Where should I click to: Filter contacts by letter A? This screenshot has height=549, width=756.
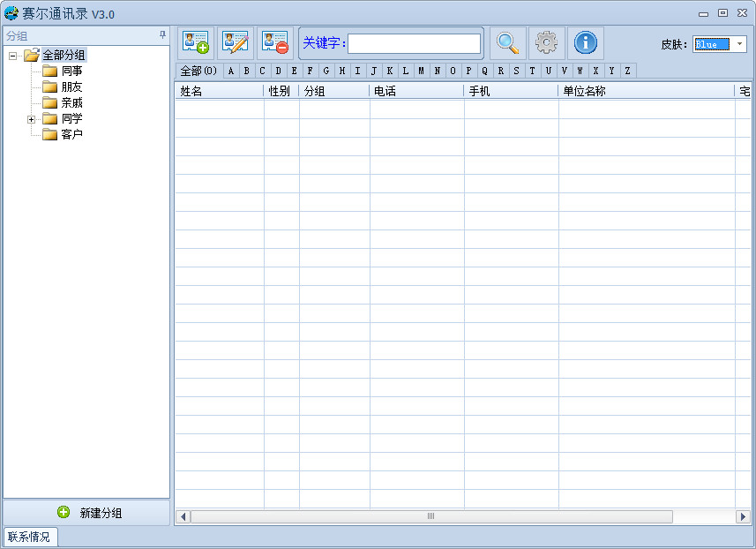[231, 71]
